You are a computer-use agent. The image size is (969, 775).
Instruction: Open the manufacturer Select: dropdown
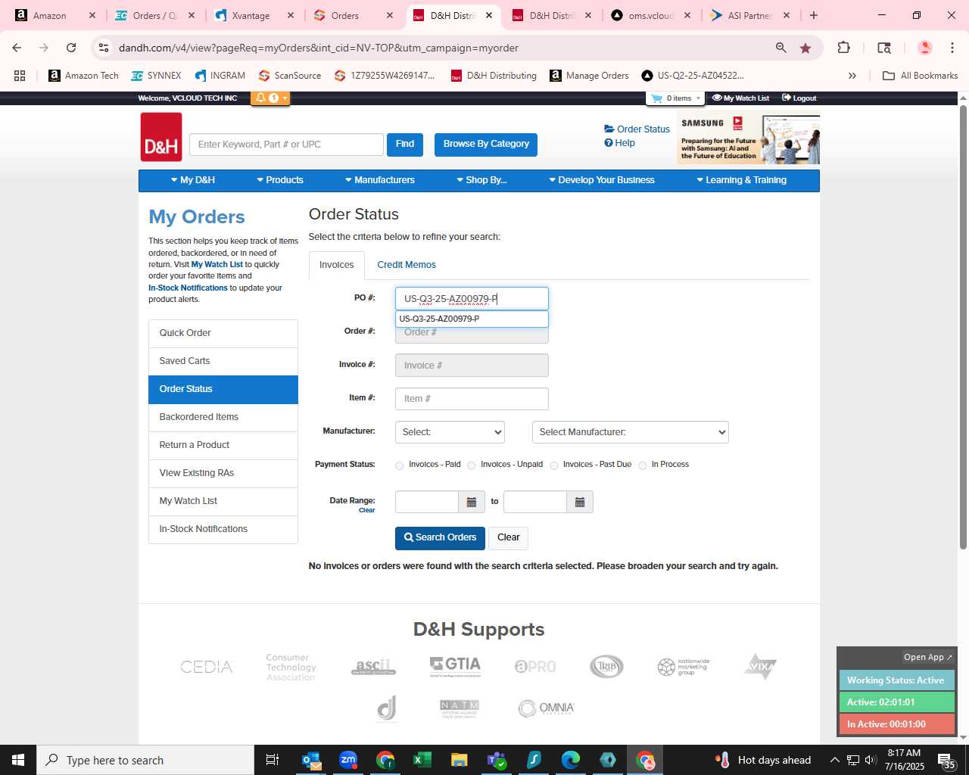[x=450, y=432]
